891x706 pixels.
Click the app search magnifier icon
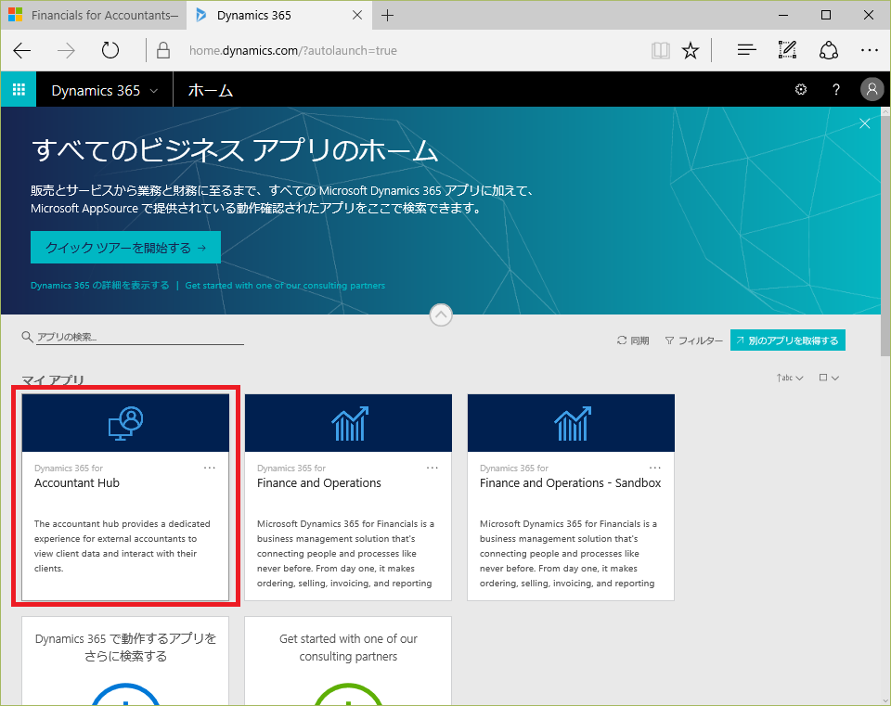coord(27,337)
